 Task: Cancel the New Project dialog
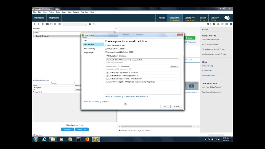click(x=177, y=107)
